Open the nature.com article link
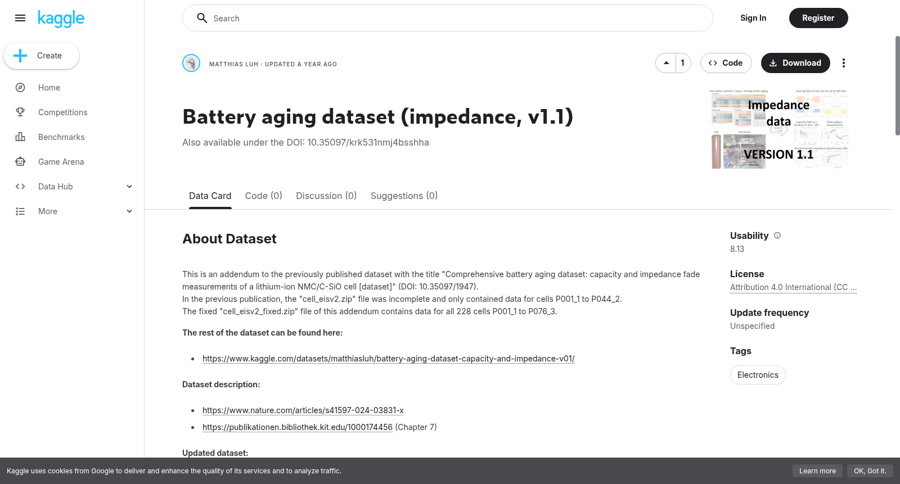This screenshot has width=900, height=484. [303, 410]
